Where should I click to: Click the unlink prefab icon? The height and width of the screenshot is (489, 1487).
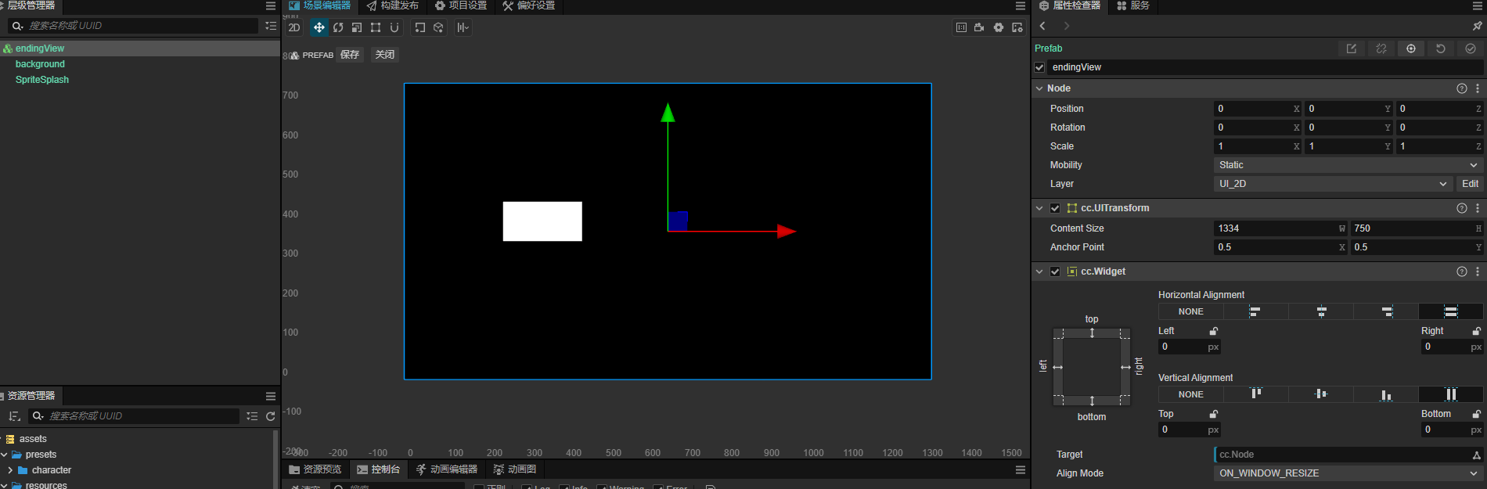pyautogui.click(x=1381, y=49)
